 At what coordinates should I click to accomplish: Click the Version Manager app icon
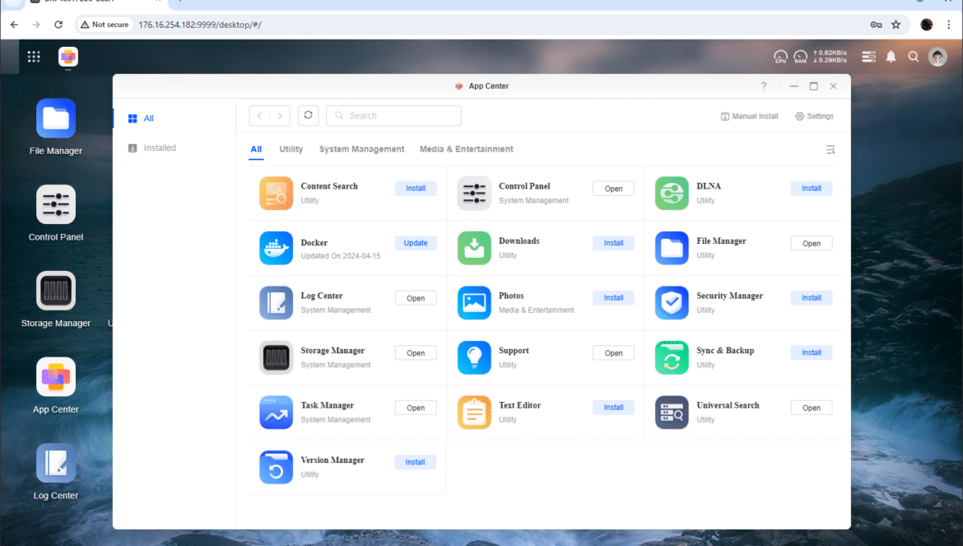tap(276, 467)
